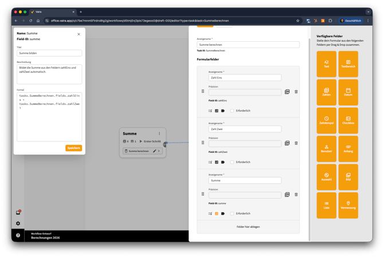Open the Geschäftlich profile button
The width and height of the screenshot is (384, 257).
click(351, 21)
